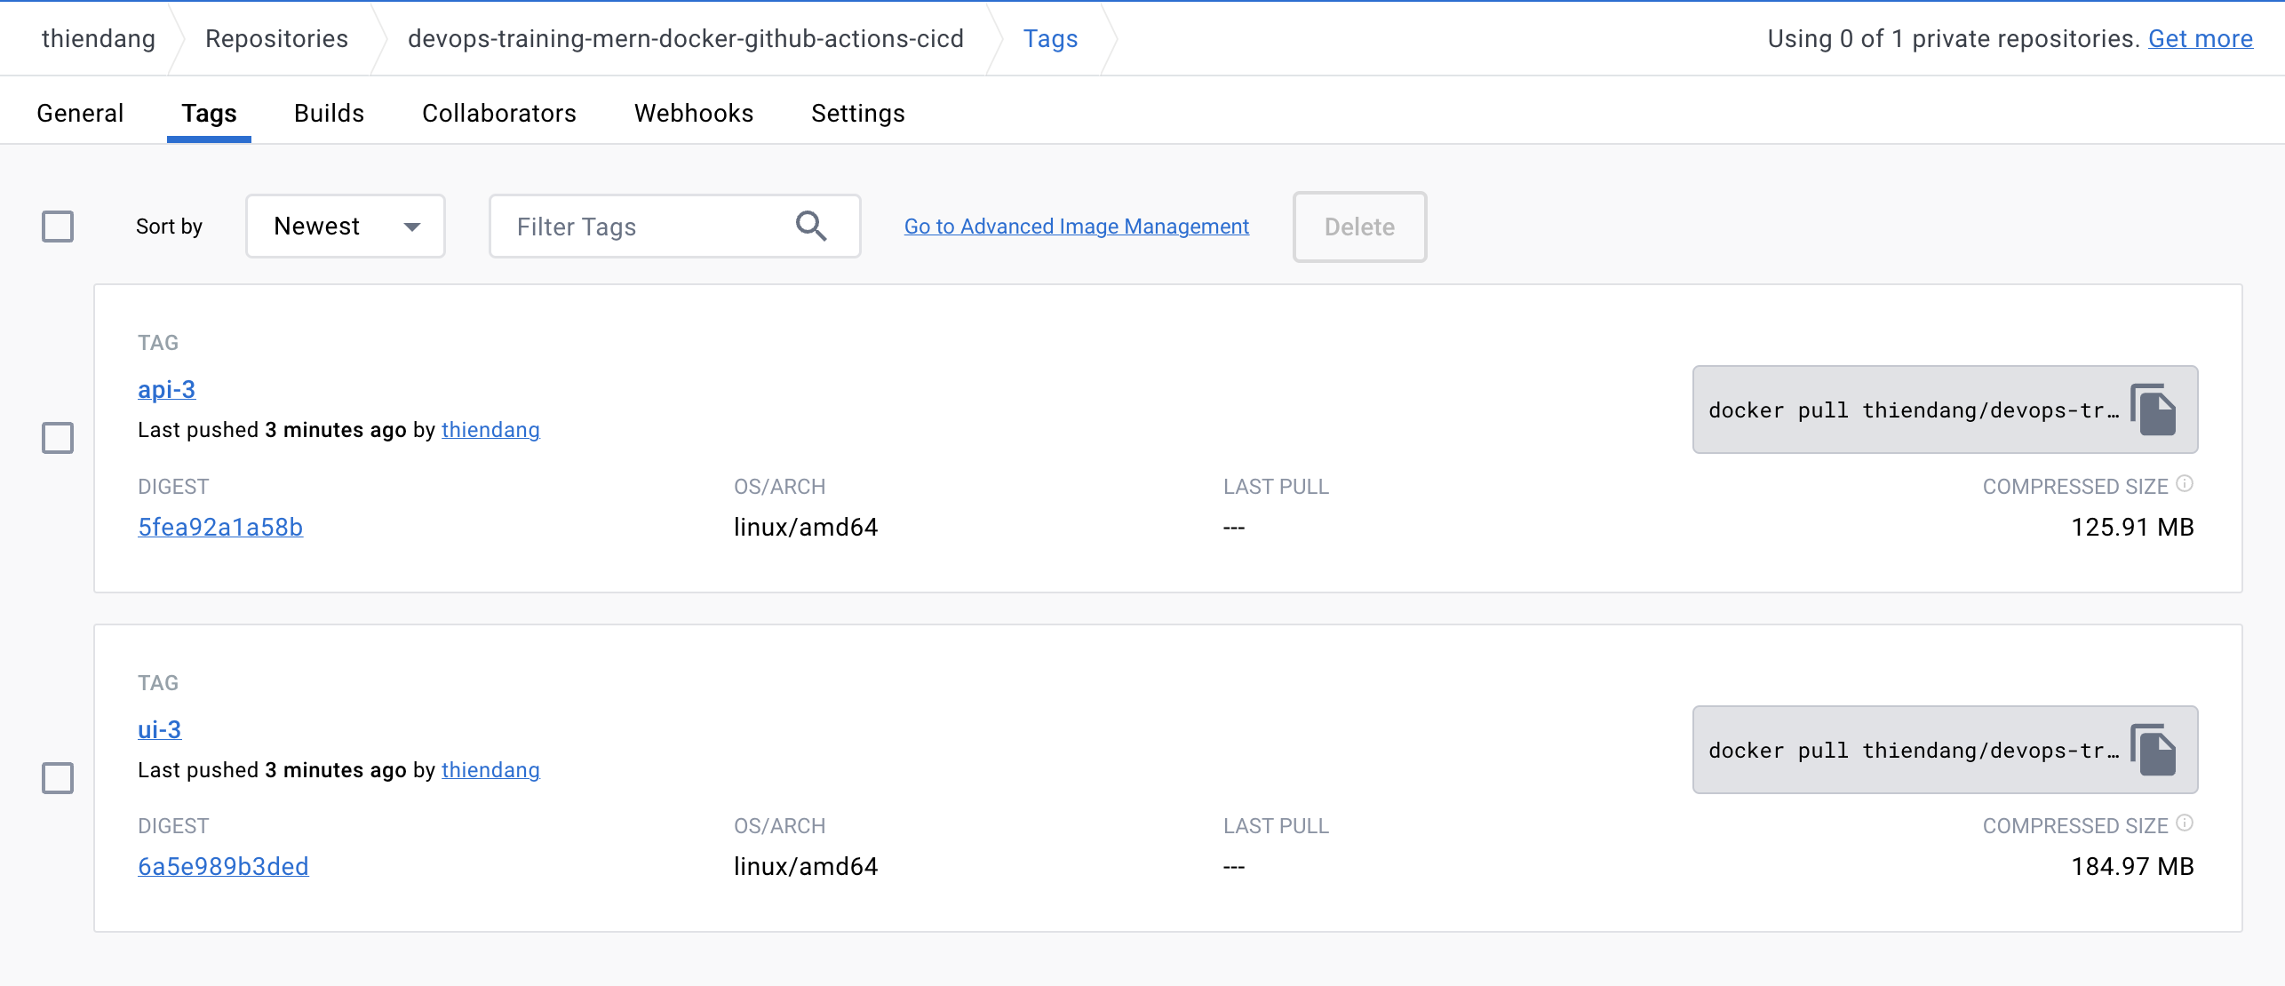Open the Newest sort dropdown

point(345,227)
